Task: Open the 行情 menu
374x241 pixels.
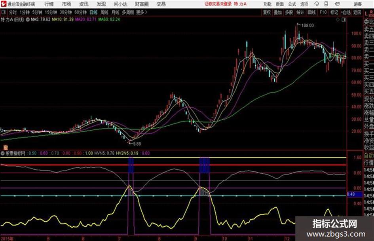Action: pos(49,4)
